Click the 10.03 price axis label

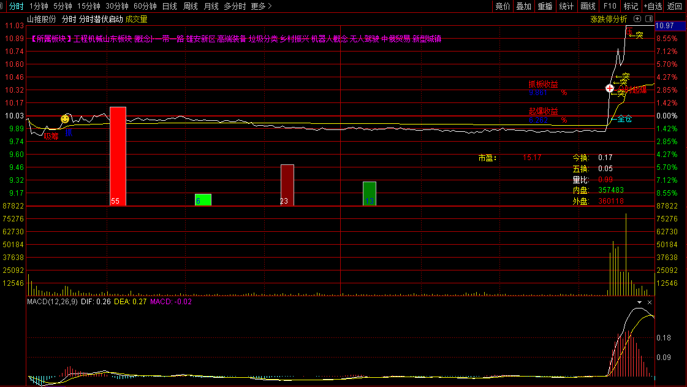coord(15,116)
